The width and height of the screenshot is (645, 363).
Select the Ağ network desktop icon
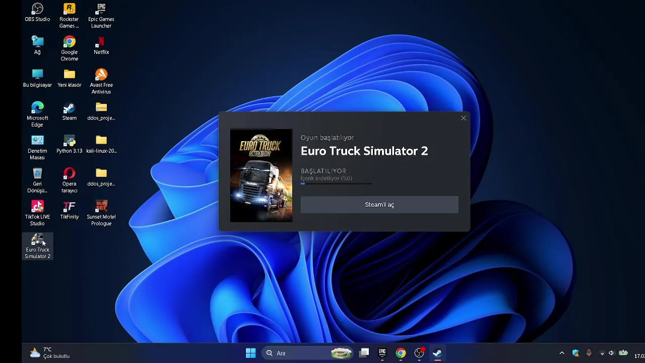37,45
